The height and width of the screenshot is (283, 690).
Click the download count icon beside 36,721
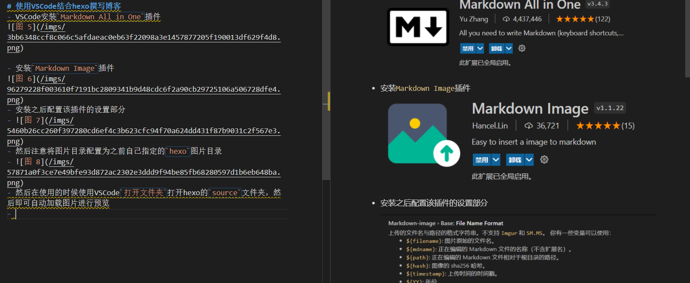(x=528, y=126)
